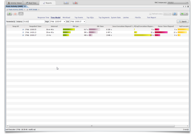Sort by Java Execution Elapsed column header
Screen dimensions: 195x137
point(123,26)
